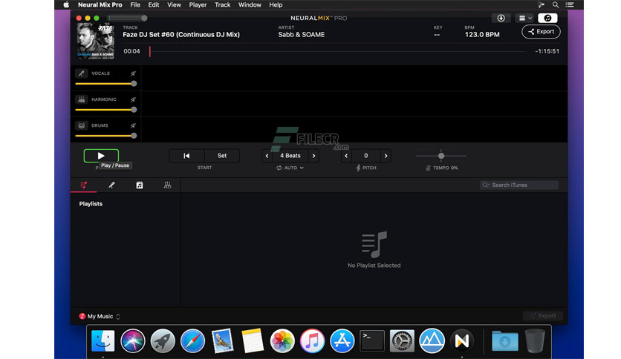Lower the pitch by one step
Viewport: 621px width, 359px height.
point(346,156)
